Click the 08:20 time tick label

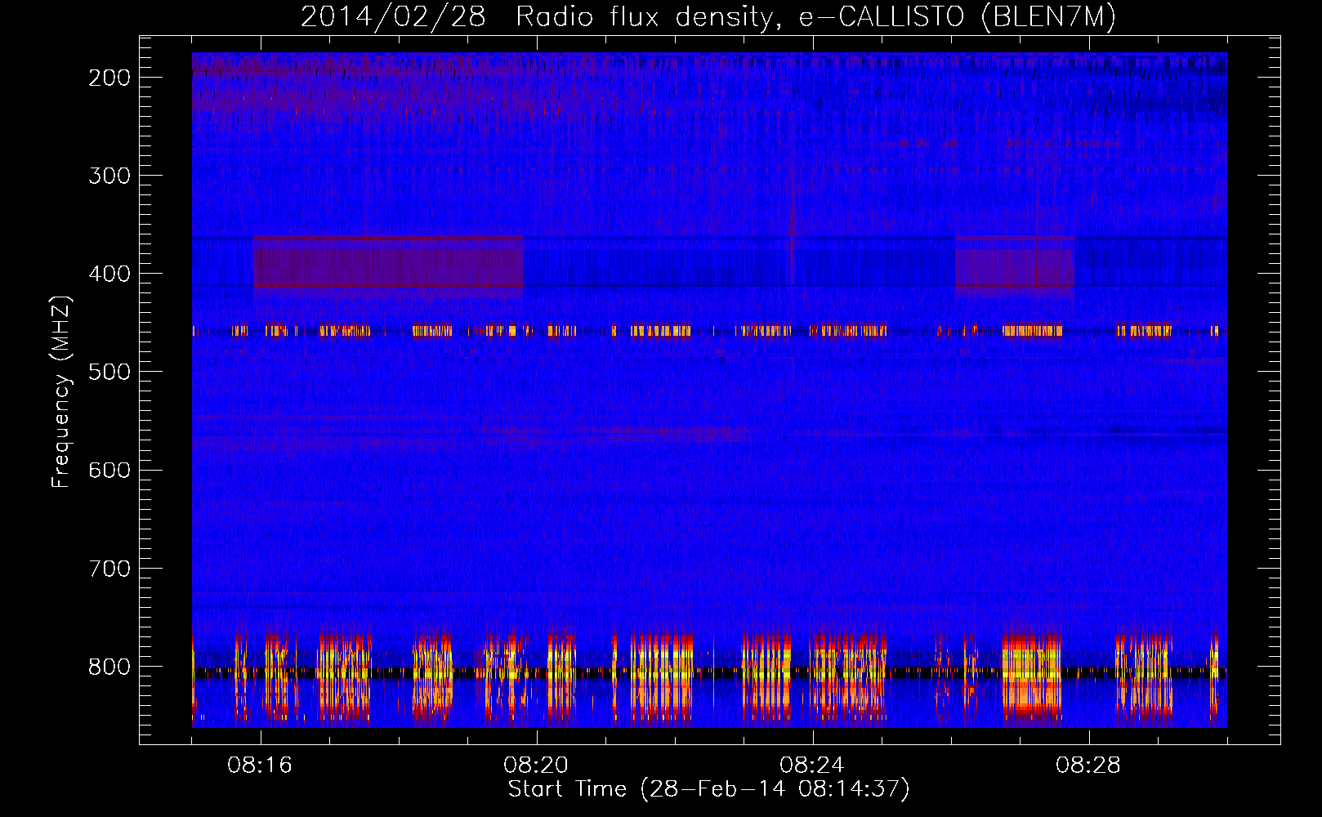tap(536, 766)
